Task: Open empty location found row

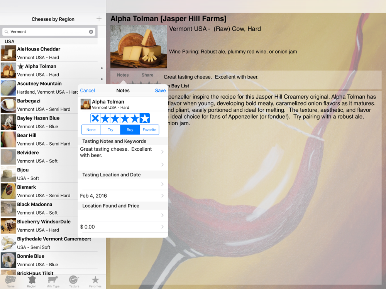Action: pyautogui.click(x=123, y=215)
